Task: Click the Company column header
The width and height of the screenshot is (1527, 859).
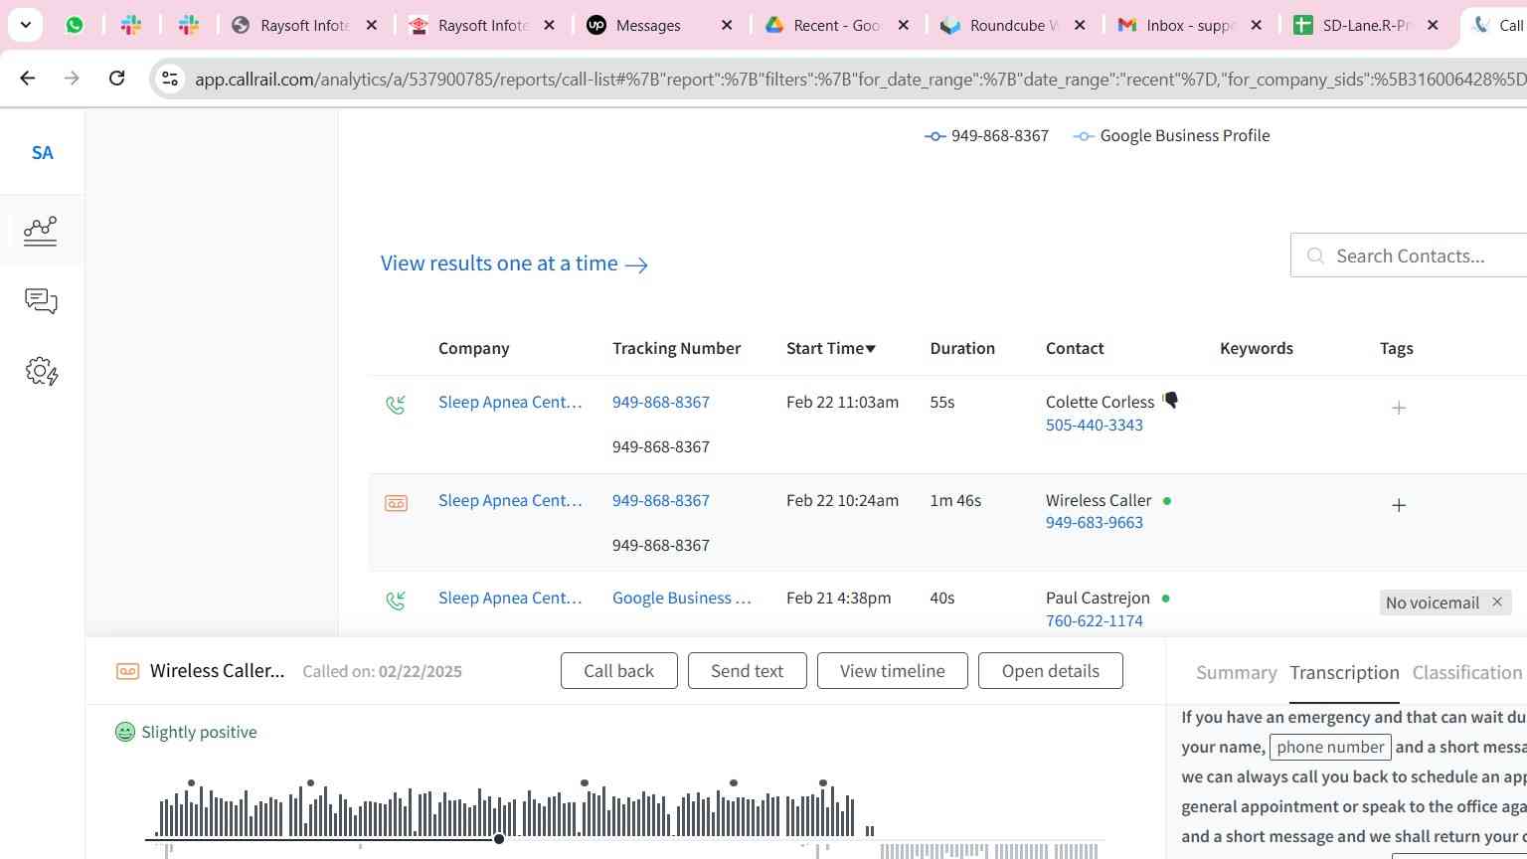Action: click(473, 348)
